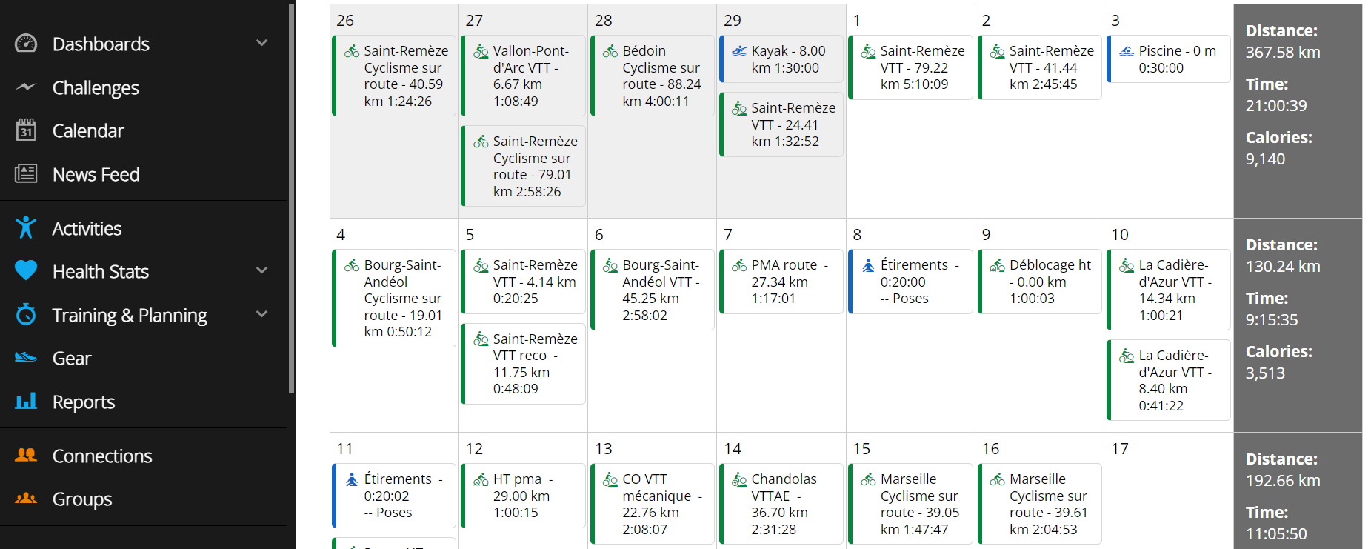1371x549 pixels.
Task: Click the Reports bar chart icon
Action: [26, 402]
